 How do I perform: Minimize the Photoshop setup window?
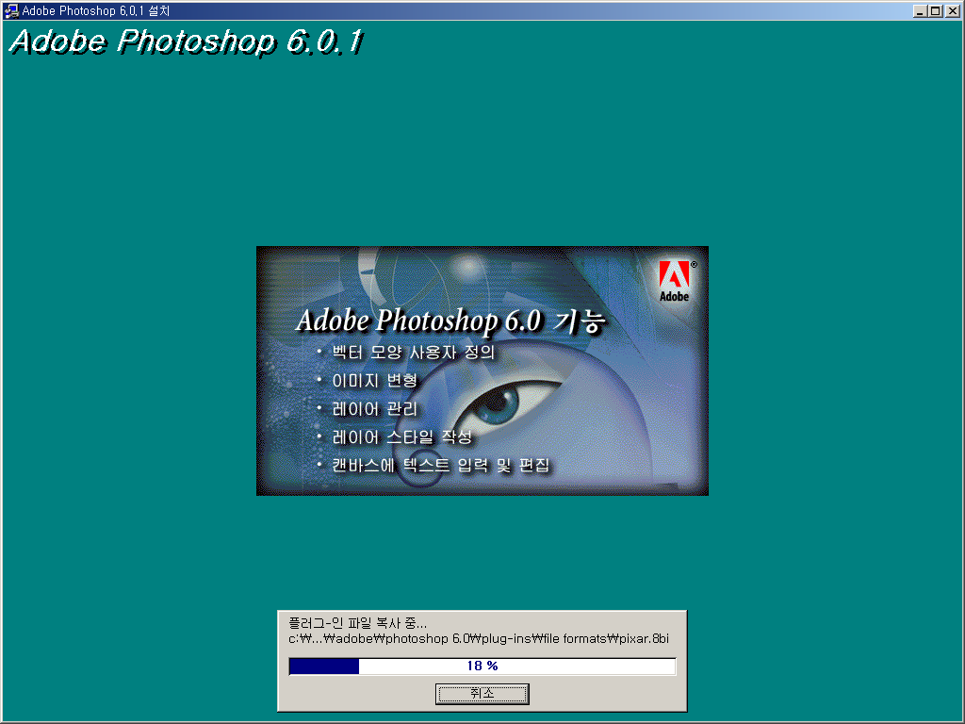920,11
